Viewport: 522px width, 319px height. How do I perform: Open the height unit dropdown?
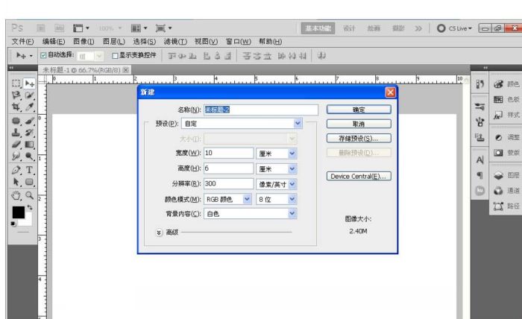pyautogui.click(x=277, y=168)
